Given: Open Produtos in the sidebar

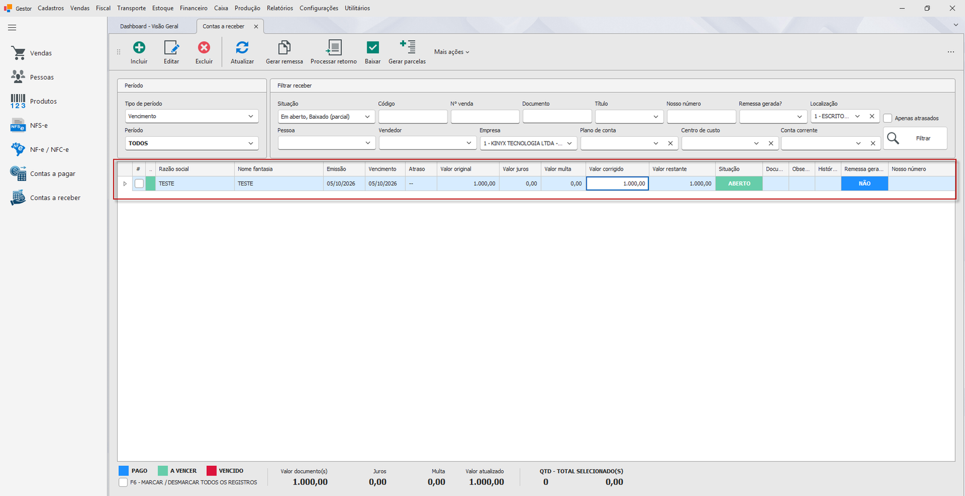Looking at the screenshot, I should (43, 101).
